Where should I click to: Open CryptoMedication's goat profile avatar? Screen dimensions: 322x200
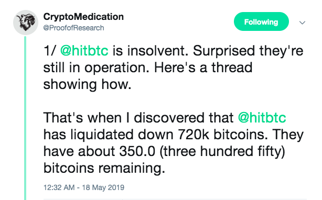26,23
